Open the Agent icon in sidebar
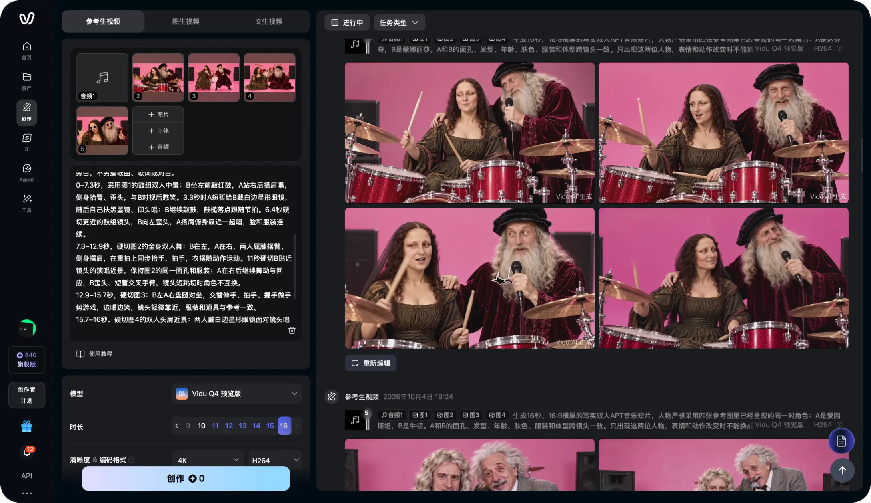 point(27,172)
